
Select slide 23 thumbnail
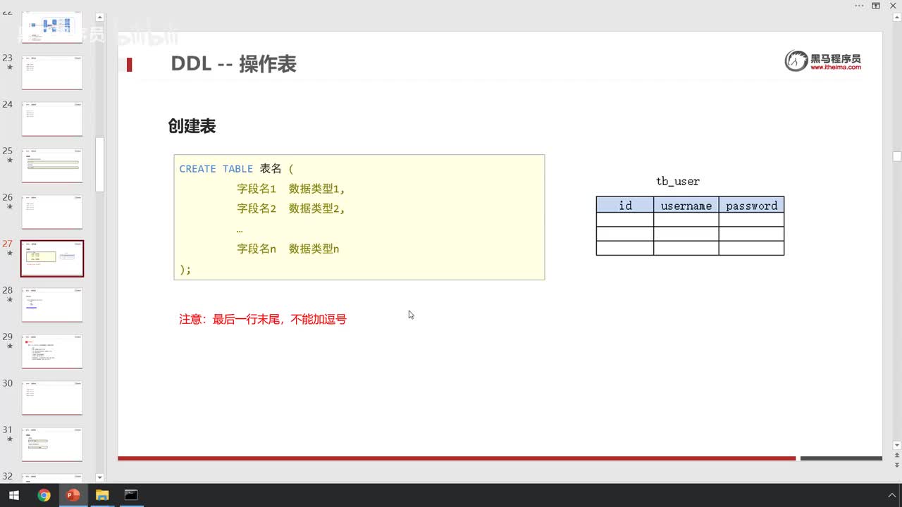(x=52, y=73)
